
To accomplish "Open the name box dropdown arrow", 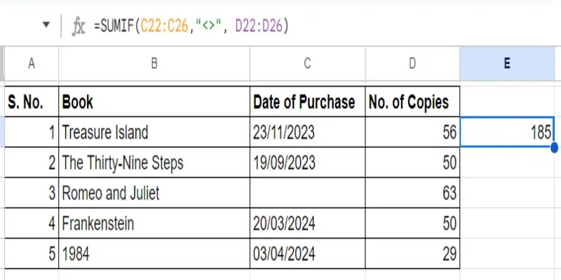I will tap(46, 26).
